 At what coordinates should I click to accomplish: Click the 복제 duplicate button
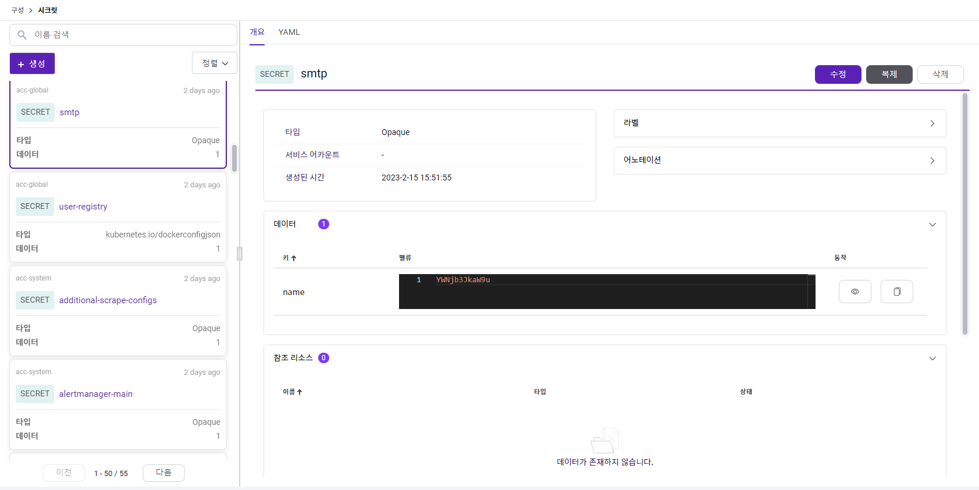tap(889, 74)
